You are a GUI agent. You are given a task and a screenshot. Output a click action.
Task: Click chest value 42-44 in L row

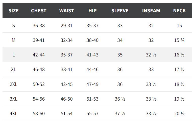(39, 55)
